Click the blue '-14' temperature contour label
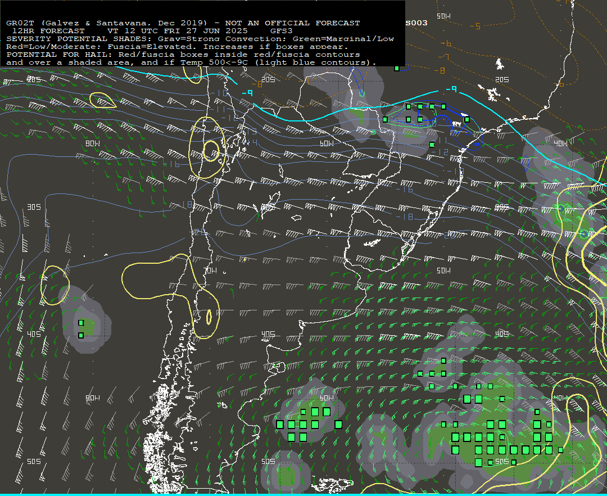 coord(250,143)
